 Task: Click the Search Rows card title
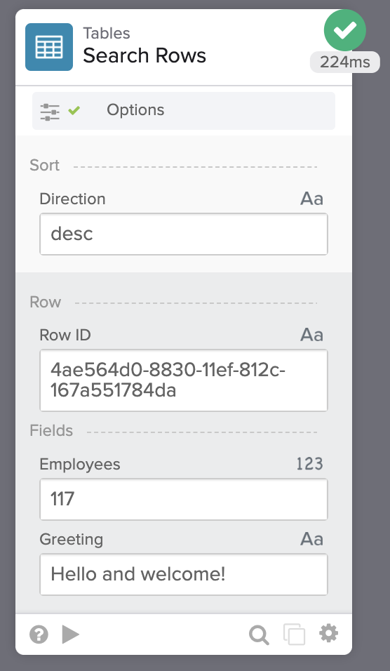pyautogui.click(x=144, y=55)
